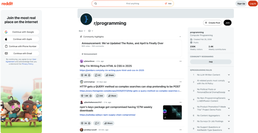The height and width of the screenshot is (133, 258).
Task: Open 'Why I'm Writing Pure HTML & CSS in 2025' title
Action: click(x=106, y=66)
